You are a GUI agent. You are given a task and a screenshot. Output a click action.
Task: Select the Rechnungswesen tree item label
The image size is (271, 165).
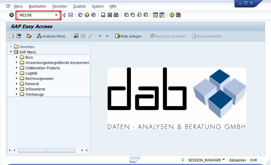(x=40, y=78)
